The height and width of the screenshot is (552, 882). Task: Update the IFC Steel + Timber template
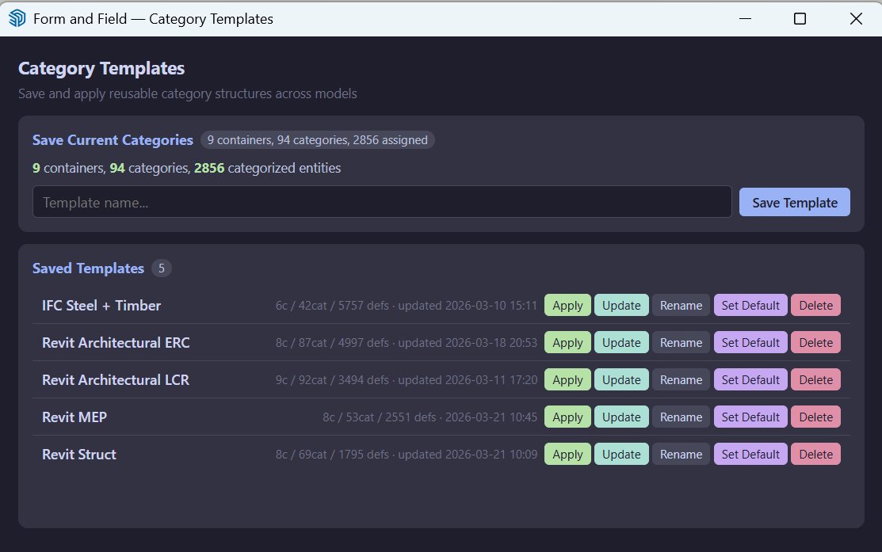tap(620, 305)
